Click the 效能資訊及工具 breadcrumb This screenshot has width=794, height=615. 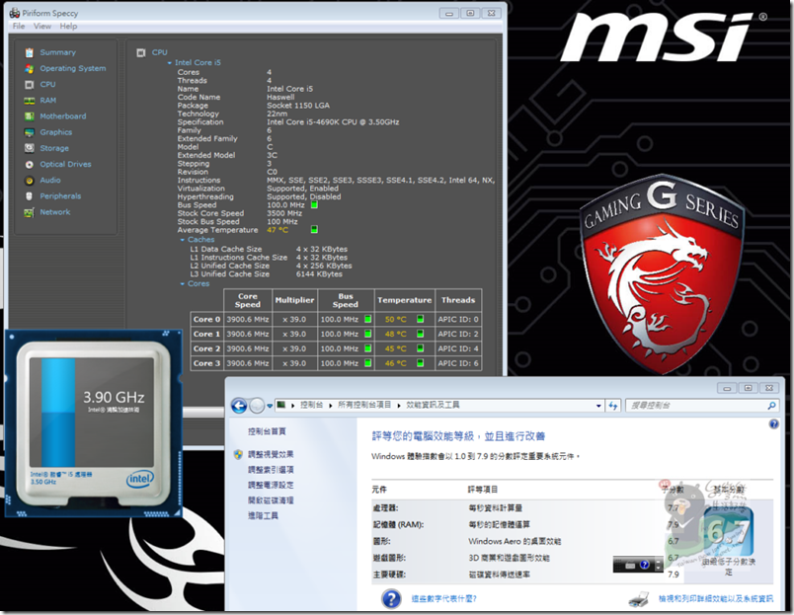pyautogui.click(x=433, y=405)
